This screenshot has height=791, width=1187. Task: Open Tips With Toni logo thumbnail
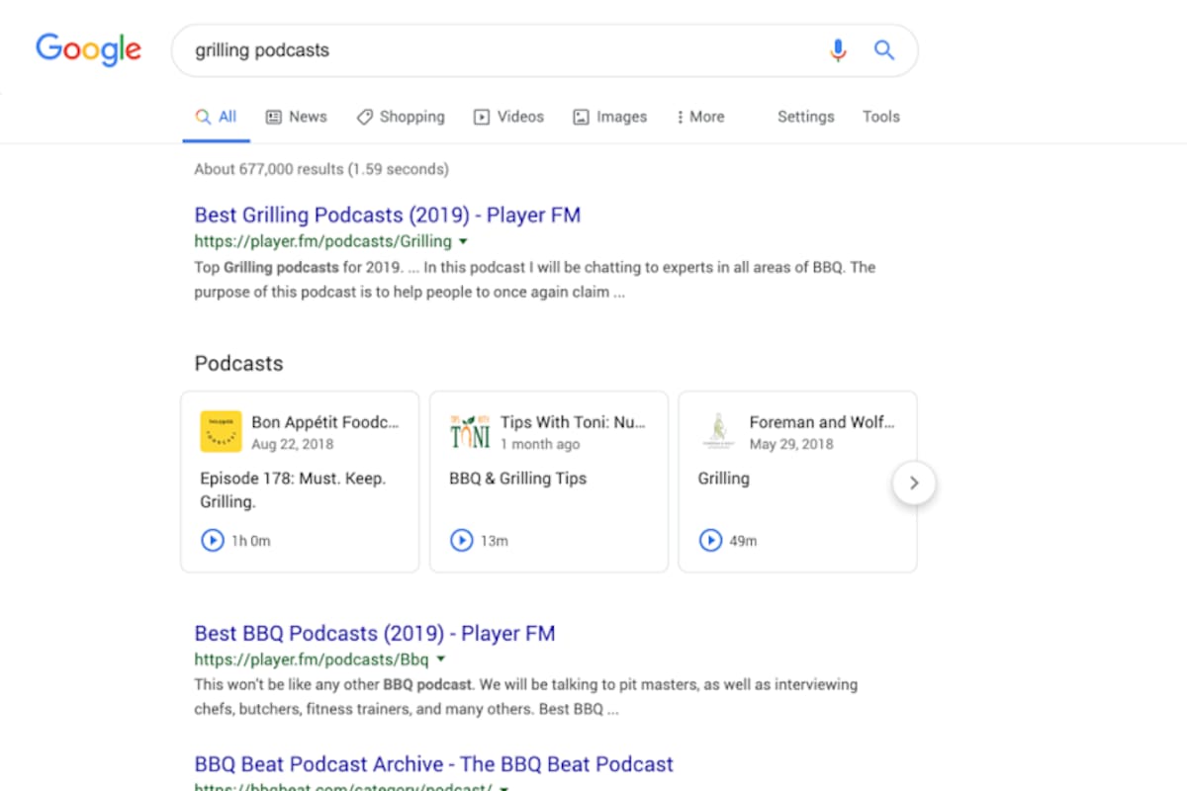tap(470, 432)
